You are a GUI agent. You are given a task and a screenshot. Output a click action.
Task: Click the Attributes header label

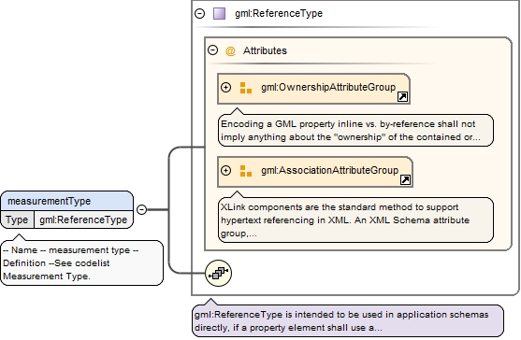265,50
